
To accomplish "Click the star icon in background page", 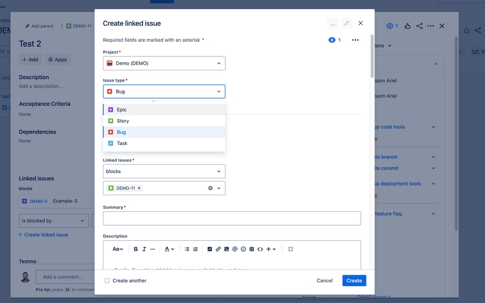I will tap(467, 30).
